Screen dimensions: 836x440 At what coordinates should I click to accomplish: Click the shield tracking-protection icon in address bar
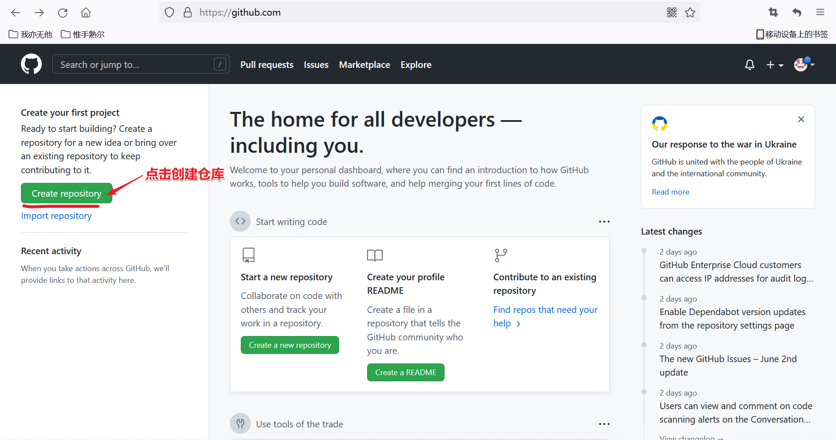[169, 12]
